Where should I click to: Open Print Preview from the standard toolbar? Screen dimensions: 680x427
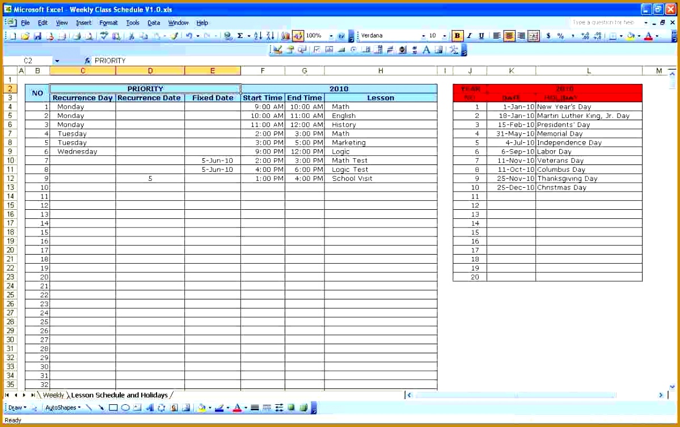tap(89, 36)
